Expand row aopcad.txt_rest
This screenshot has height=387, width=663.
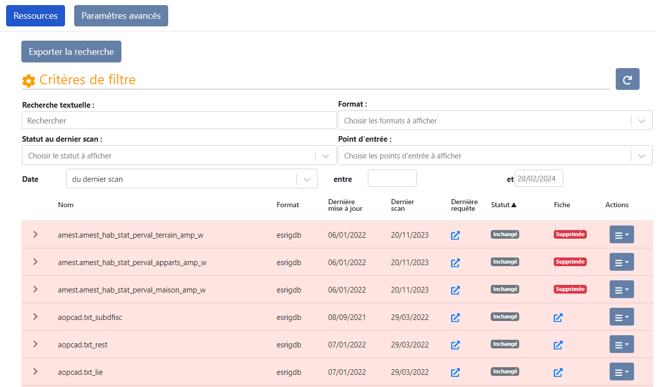tap(35, 344)
